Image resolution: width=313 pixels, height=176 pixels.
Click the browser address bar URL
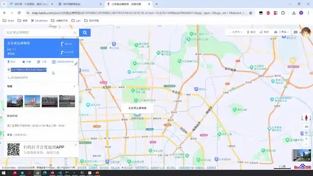coord(139,13)
